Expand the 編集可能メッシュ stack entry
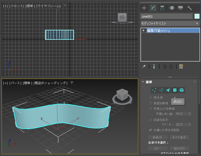 [144, 30]
